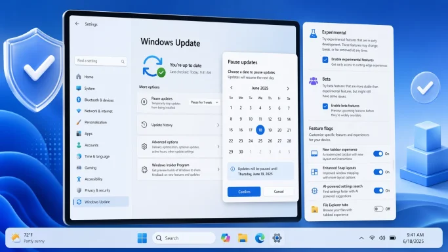448x252 pixels.
Task: Click the volume tray icon
Action: pos(382,238)
